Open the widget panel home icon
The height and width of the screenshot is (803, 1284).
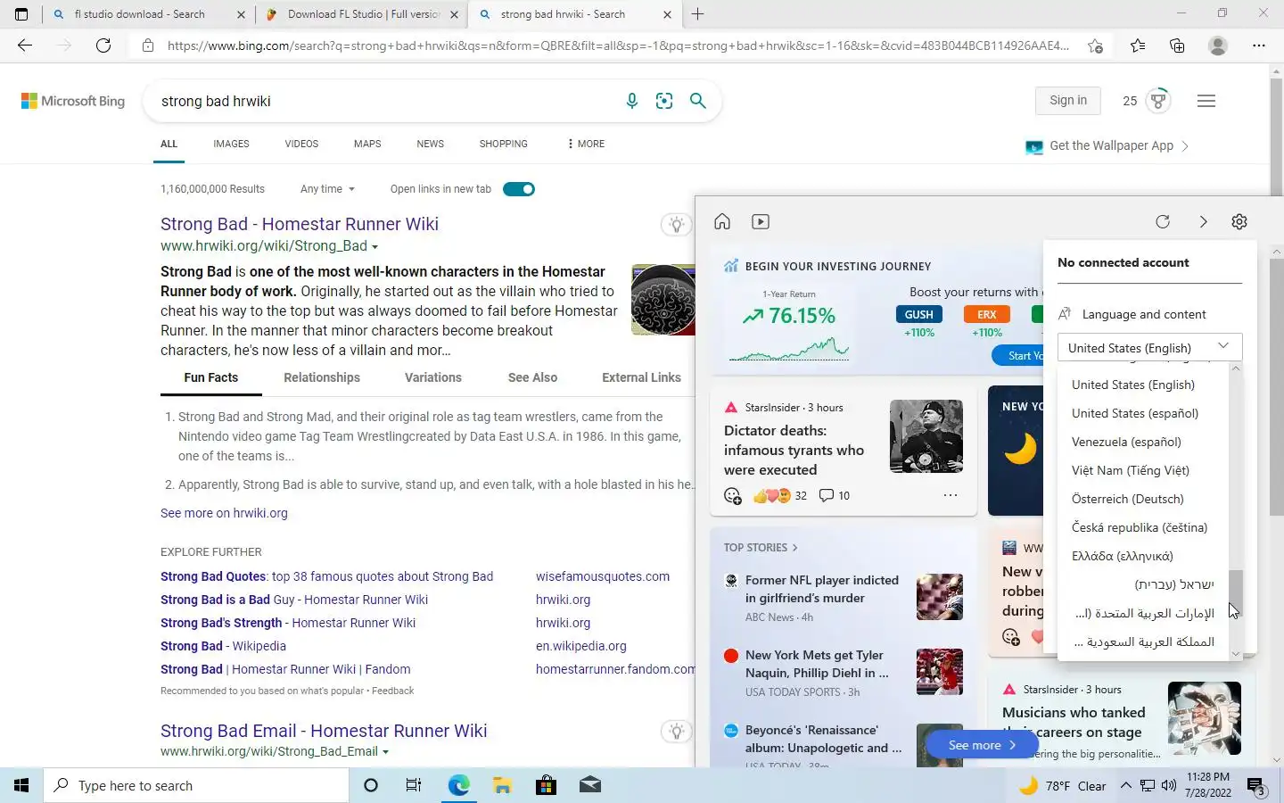coord(722,221)
